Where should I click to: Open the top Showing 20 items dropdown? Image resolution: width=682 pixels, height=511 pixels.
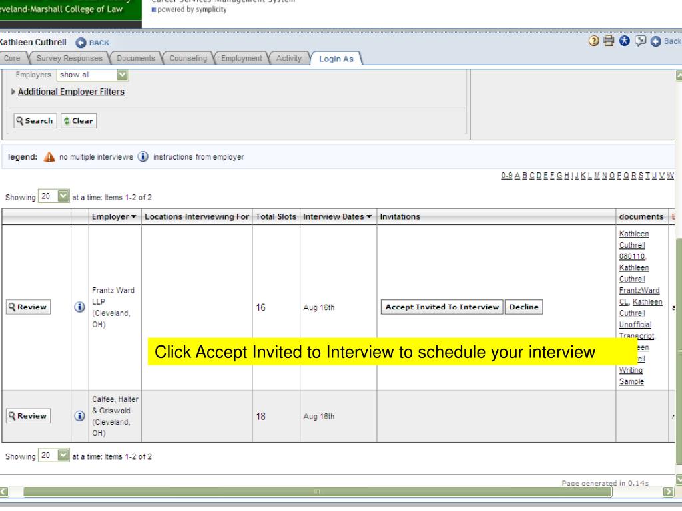(x=54, y=196)
